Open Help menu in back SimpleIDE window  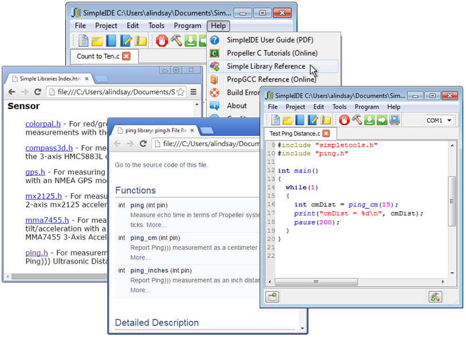(218, 26)
